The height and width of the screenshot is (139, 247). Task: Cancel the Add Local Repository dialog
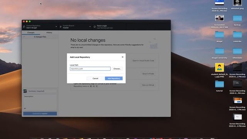[x=95, y=78]
